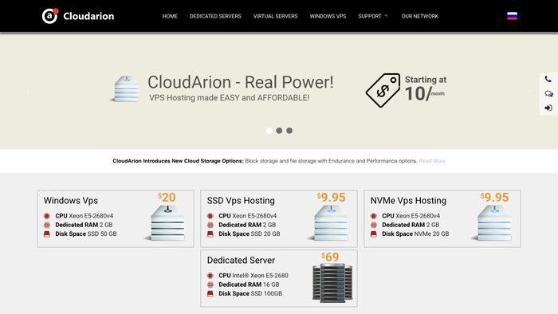
Task: Click 'Disk Space SSD 100GB' line
Action: [x=250, y=294]
